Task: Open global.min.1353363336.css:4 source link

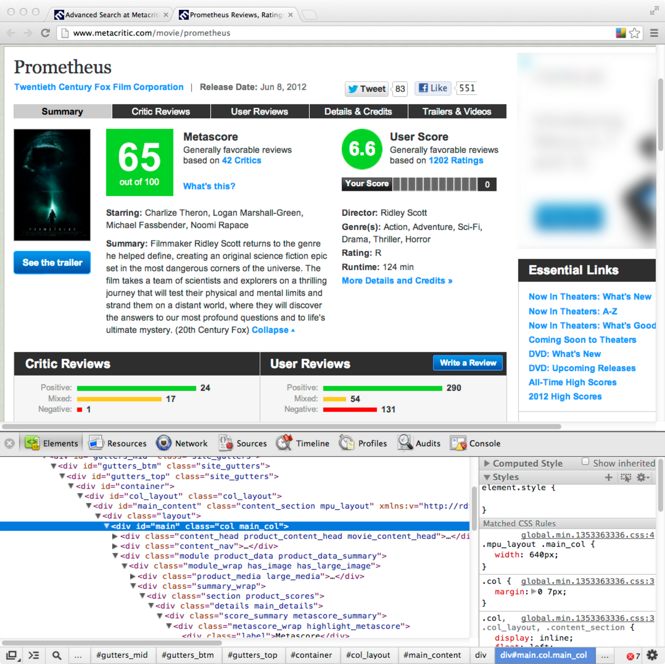Action: (588, 535)
